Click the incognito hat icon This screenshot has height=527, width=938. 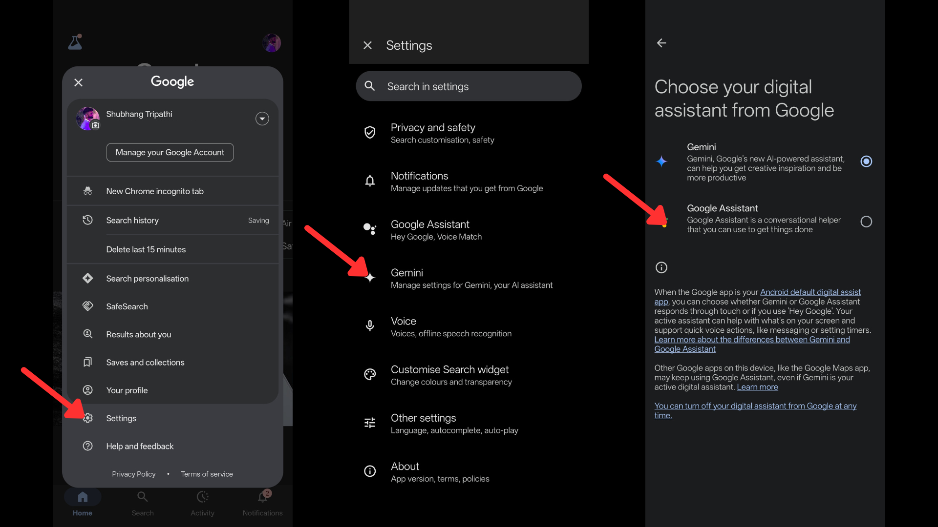(88, 191)
